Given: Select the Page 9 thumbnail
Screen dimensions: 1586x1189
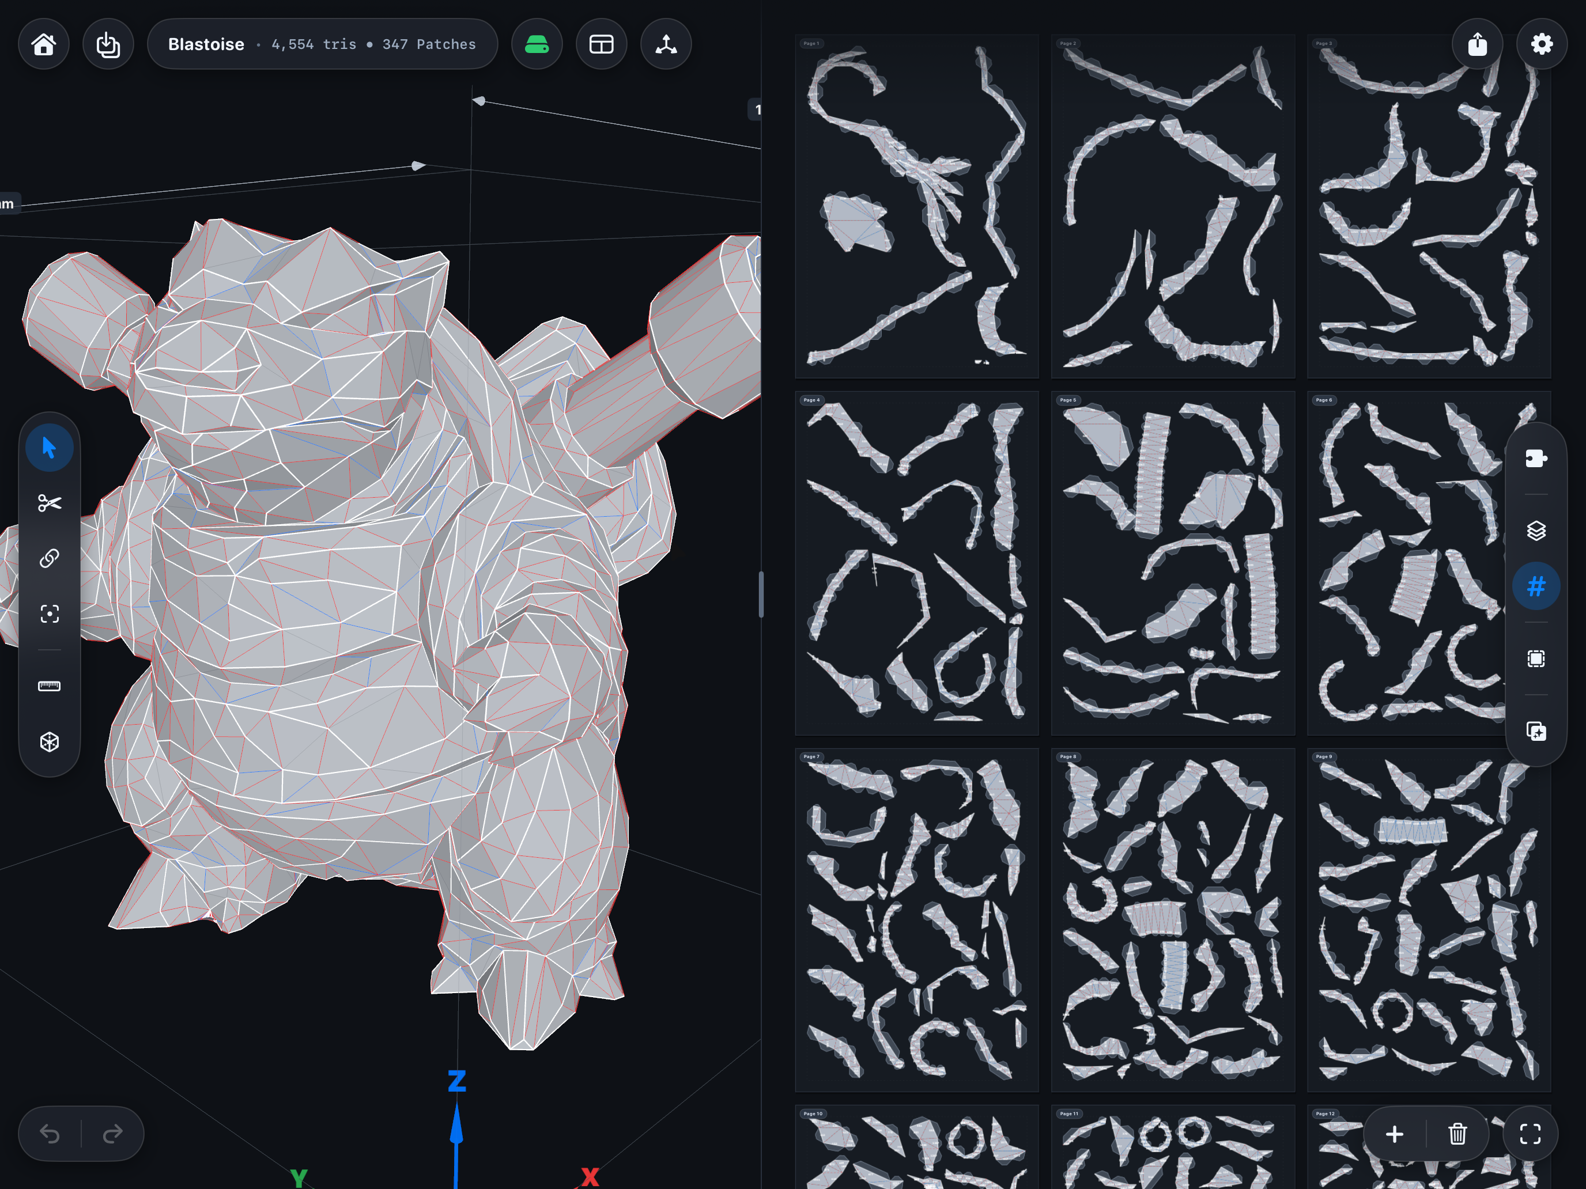Looking at the screenshot, I should [1429, 920].
